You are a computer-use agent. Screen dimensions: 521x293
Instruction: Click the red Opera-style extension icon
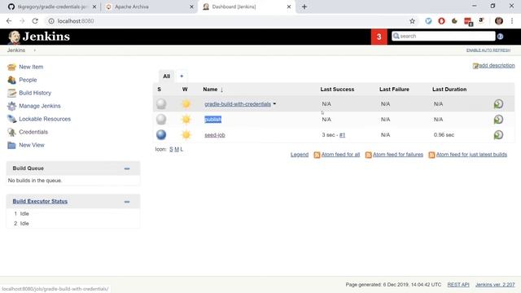(x=441, y=21)
